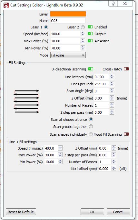
Task: Click Fill Settings Z step per pass stepper
Action: [112, 112]
